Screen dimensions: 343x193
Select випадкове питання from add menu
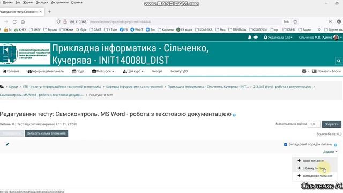point(315,176)
